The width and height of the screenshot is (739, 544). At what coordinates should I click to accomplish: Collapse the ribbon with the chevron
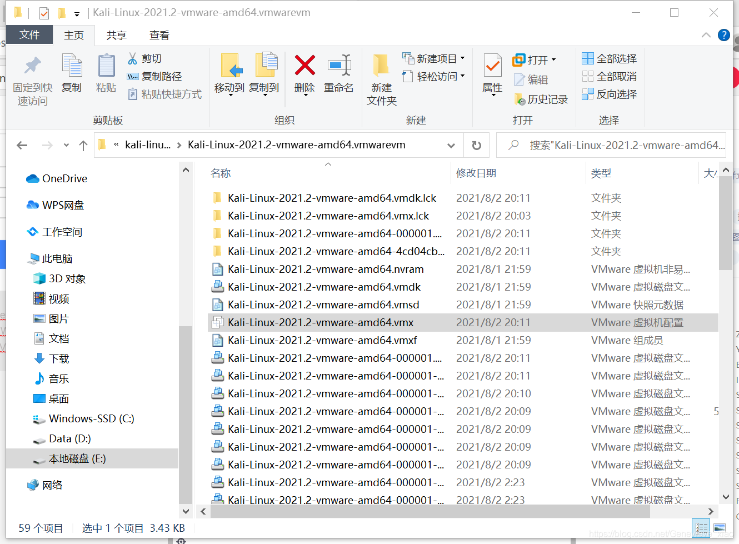pyautogui.click(x=706, y=35)
